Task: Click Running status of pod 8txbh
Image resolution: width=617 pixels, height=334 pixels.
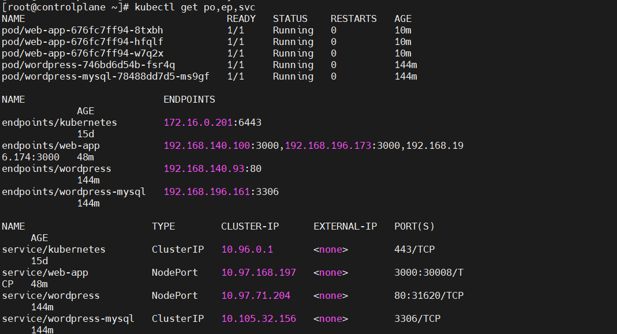Action: pos(293,31)
